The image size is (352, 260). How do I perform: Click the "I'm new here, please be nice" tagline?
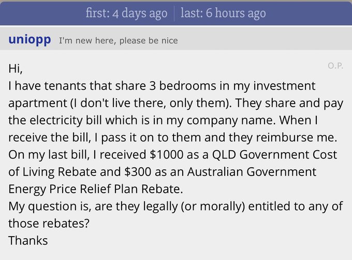tap(118, 40)
